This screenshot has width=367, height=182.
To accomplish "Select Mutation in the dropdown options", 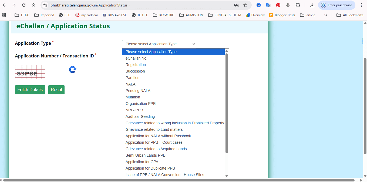I will click(133, 97).
